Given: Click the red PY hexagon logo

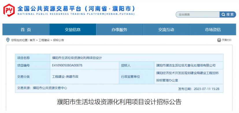Looking at the screenshot, I should tap(9, 10).
